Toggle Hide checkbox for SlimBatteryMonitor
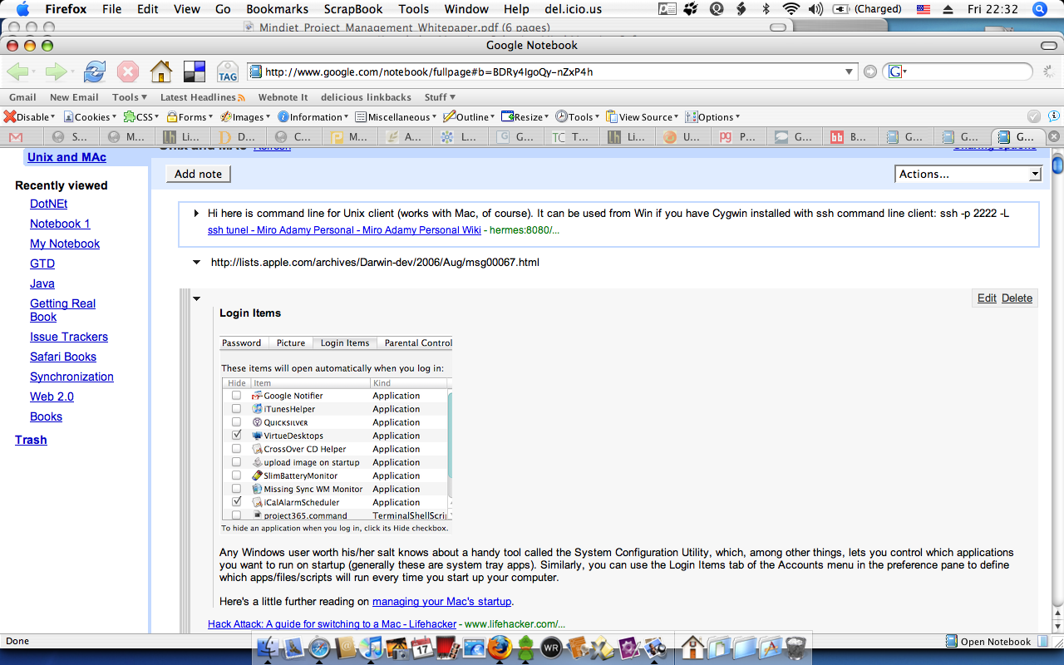Image resolution: width=1064 pixels, height=665 pixels. [237, 475]
